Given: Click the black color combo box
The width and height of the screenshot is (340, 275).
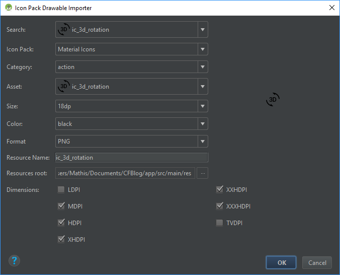Looking at the screenshot, I should [x=132, y=124].
